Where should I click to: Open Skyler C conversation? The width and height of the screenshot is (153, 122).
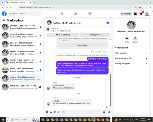[x=21, y=53]
